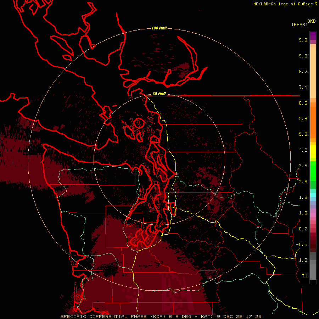The image size is (319, 319).
Task: Click the -0.5 legend value
Action: [302, 245]
